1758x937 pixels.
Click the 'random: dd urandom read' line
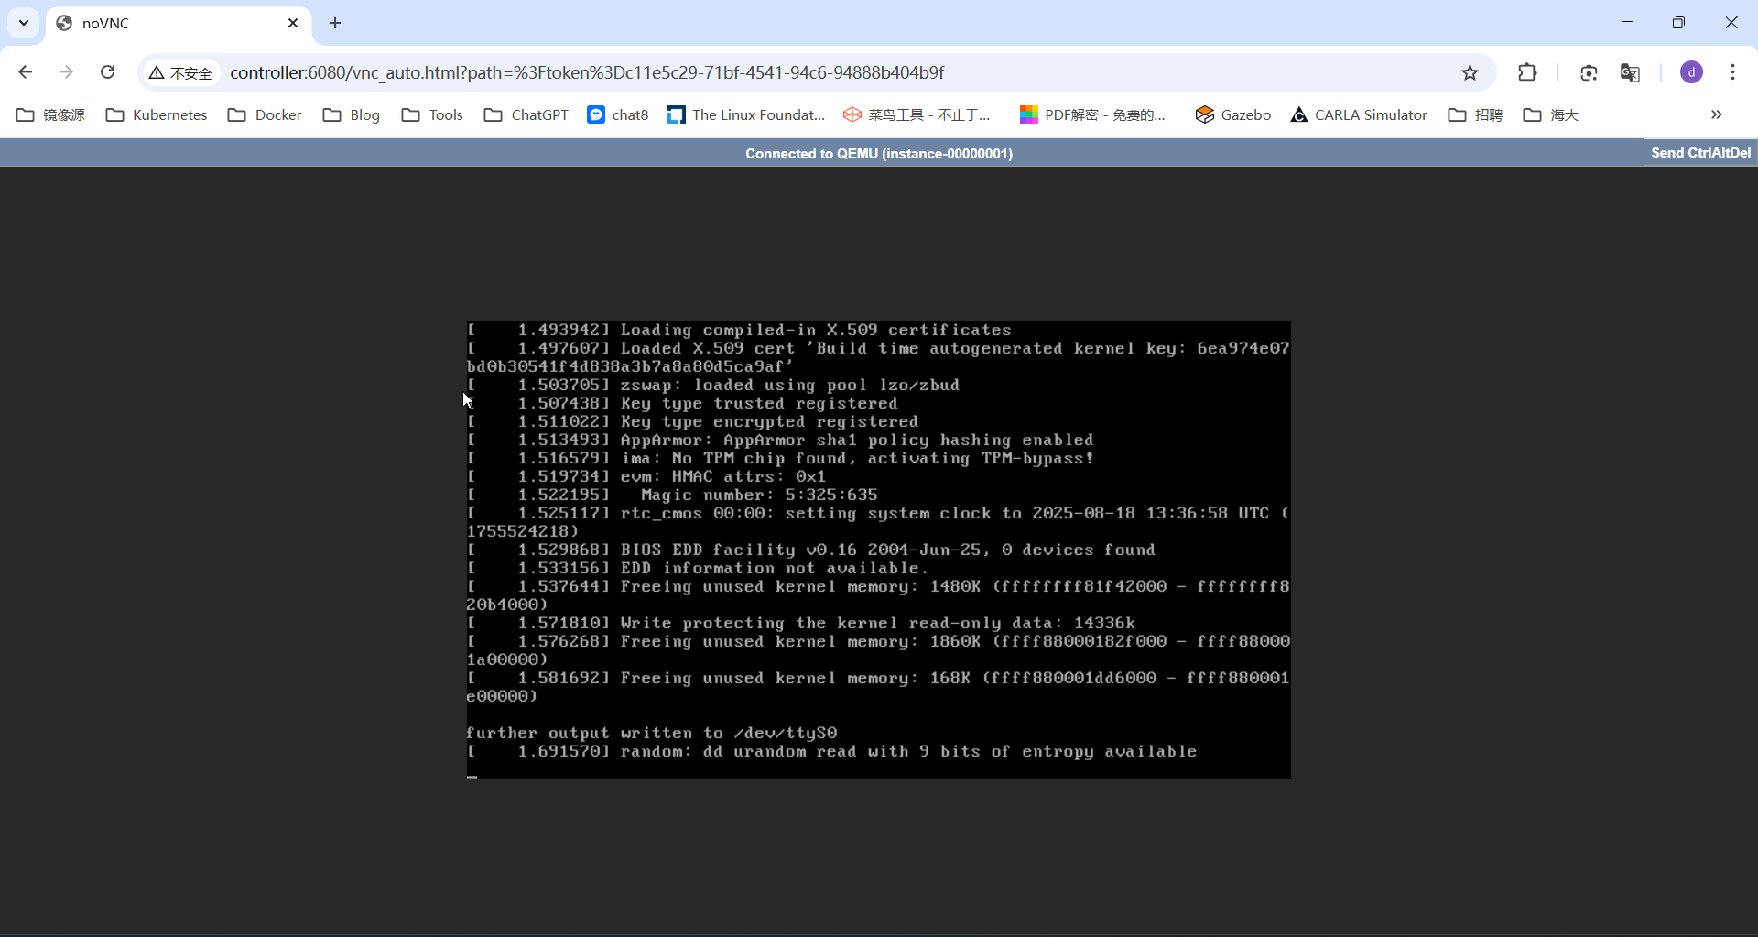click(x=831, y=751)
